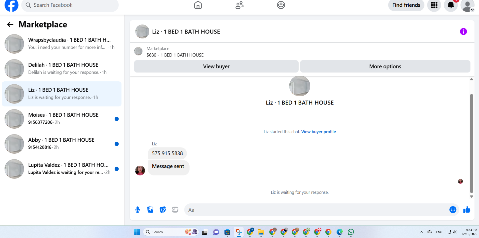This screenshot has width=479, height=238.
Task: Open Microsoft Store from the taskbar
Action: (x=227, y=232)
